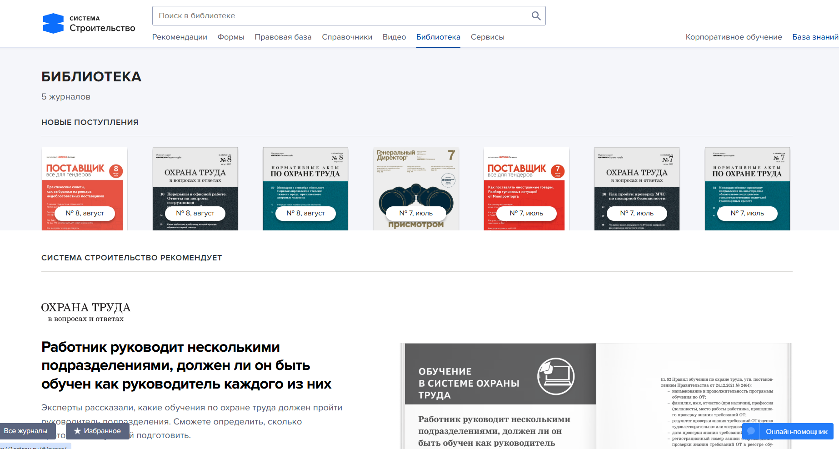Open Охрана труда № 8 август cover
This screenshot has width=839, height=449.
pyautogui.click(x=195, y=189)
